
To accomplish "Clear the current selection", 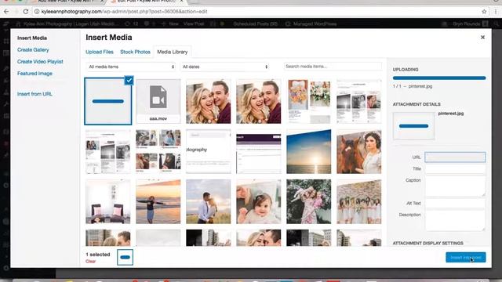I will 91,261.
